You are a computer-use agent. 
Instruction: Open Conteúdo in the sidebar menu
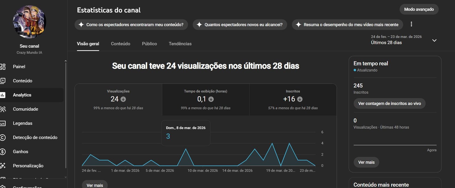pyautogui.click(x=32, y=81)
